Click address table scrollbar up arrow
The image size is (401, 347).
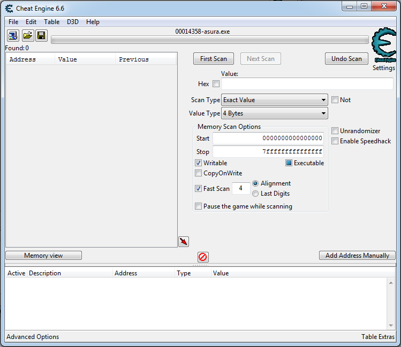(x=391, y=283)
